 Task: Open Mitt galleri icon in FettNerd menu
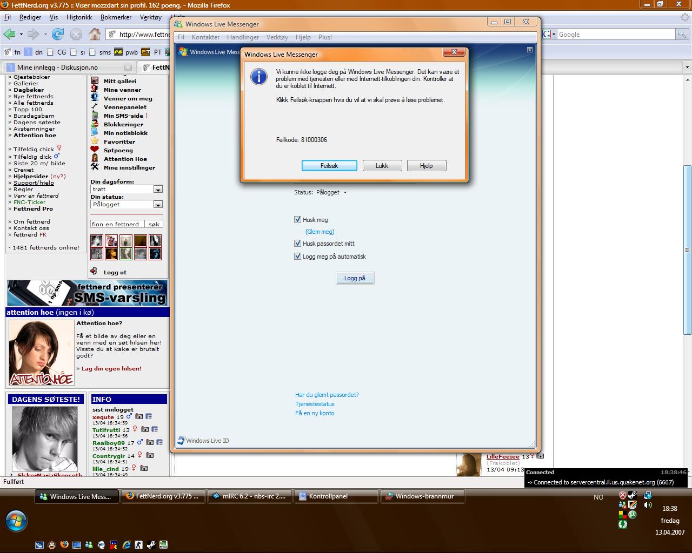pos(95,80)
